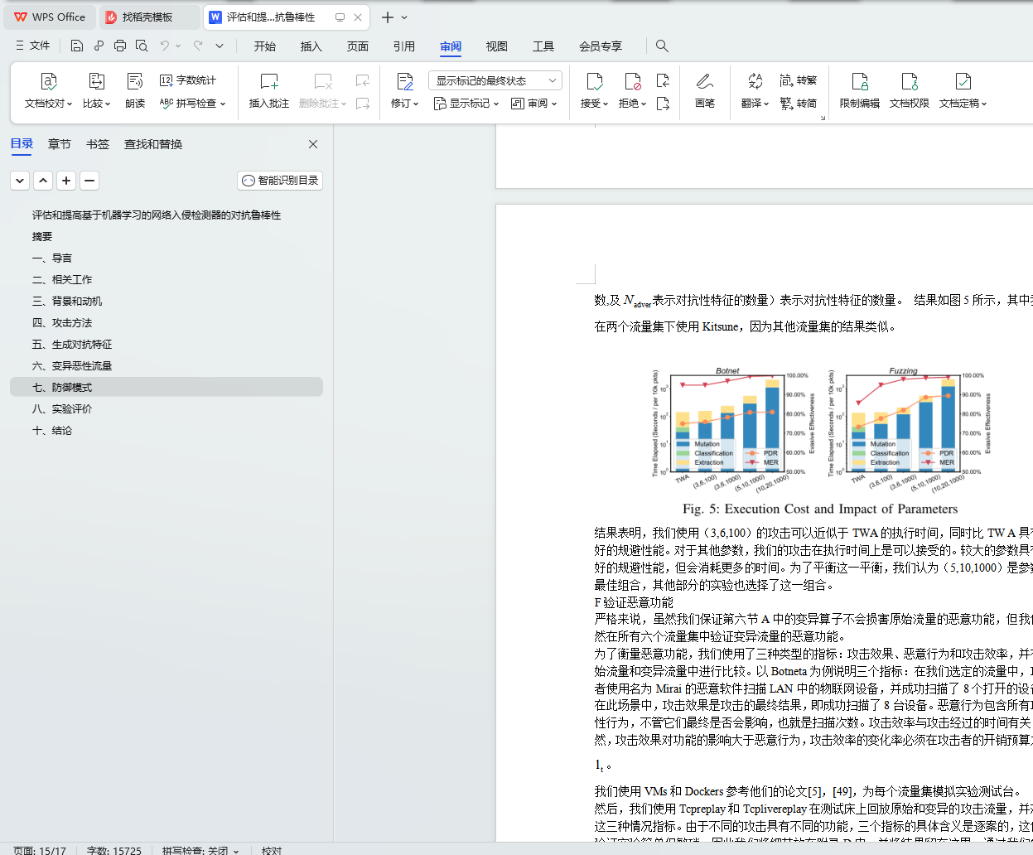Open the 找稻壳模板 tab

[149, 17]
